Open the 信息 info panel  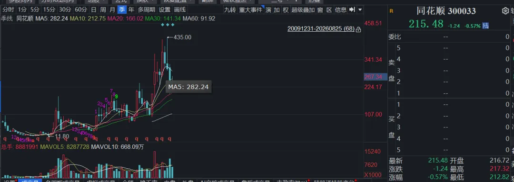click(x=341, y=9)
